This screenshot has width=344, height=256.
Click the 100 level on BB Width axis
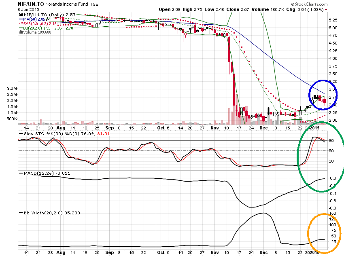click(x=333, y=224)
